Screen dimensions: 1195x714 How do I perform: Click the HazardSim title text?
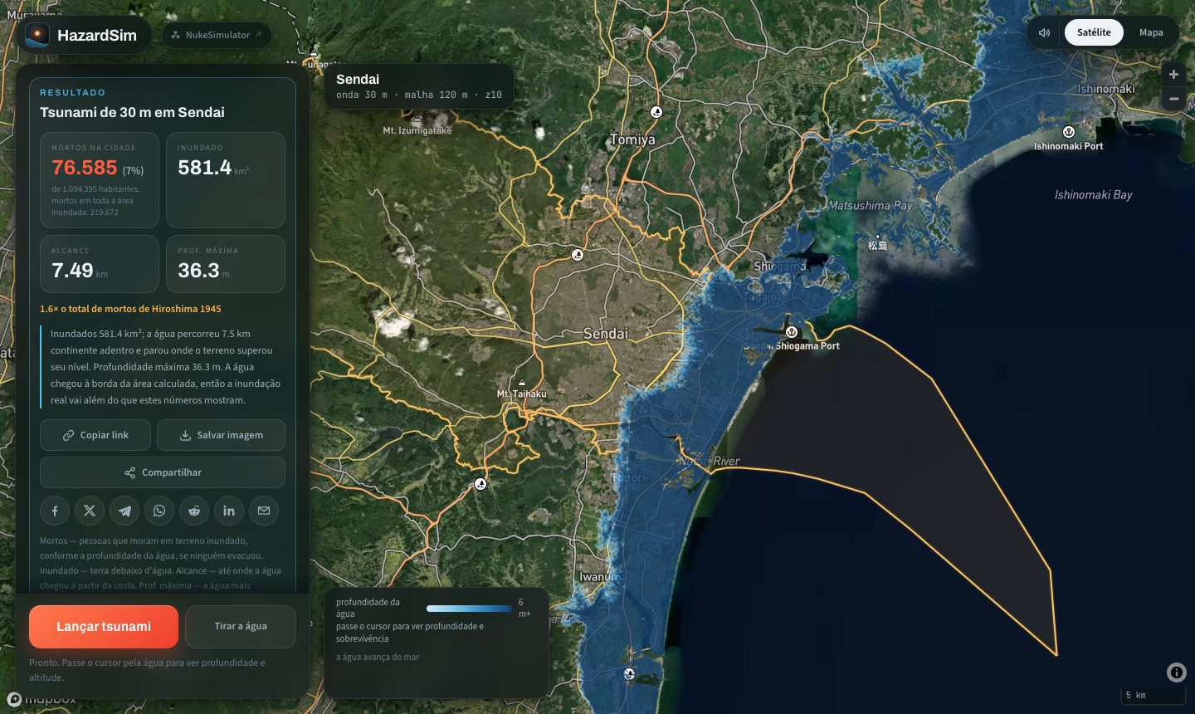(x=97, y=35)
